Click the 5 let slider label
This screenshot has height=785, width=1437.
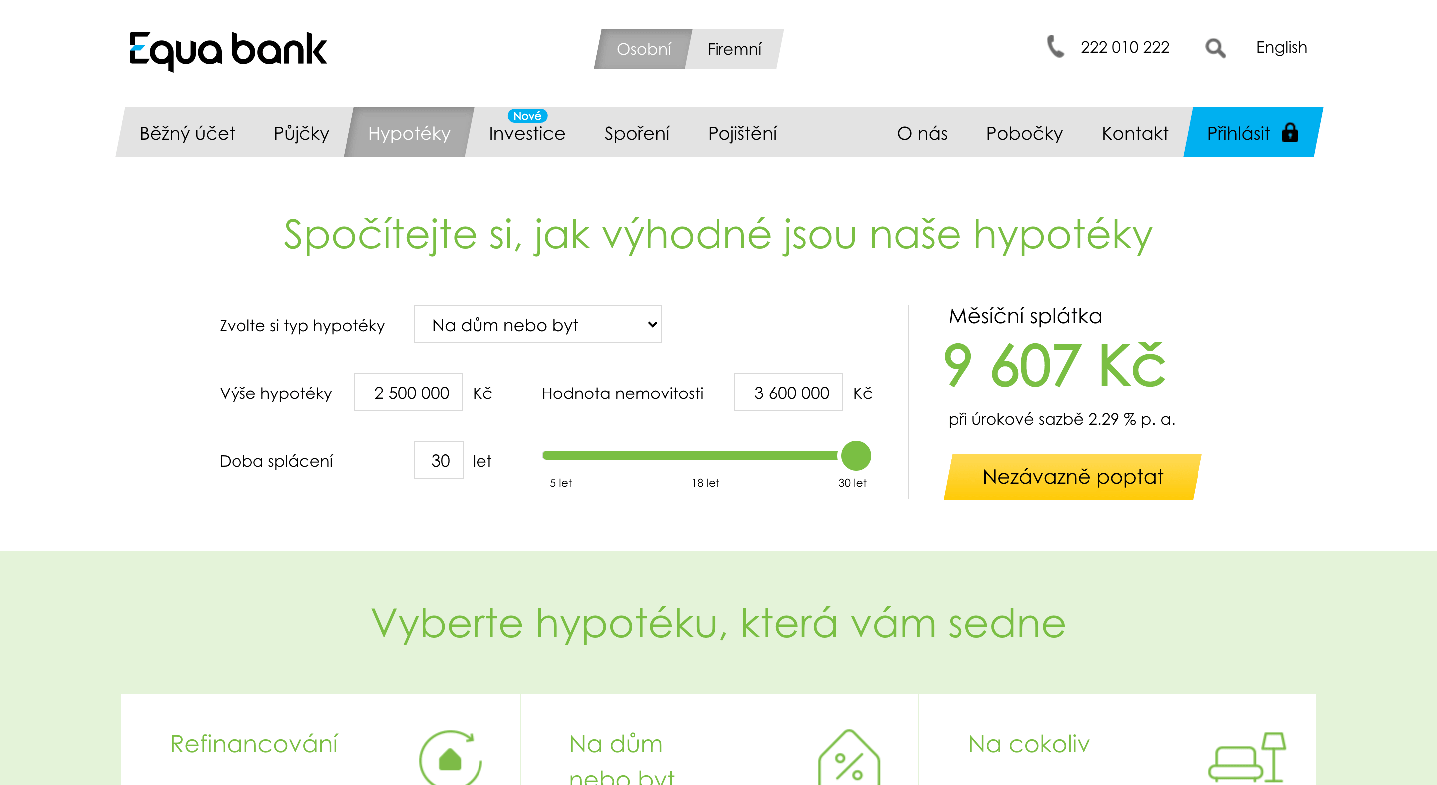click(561, 483)
